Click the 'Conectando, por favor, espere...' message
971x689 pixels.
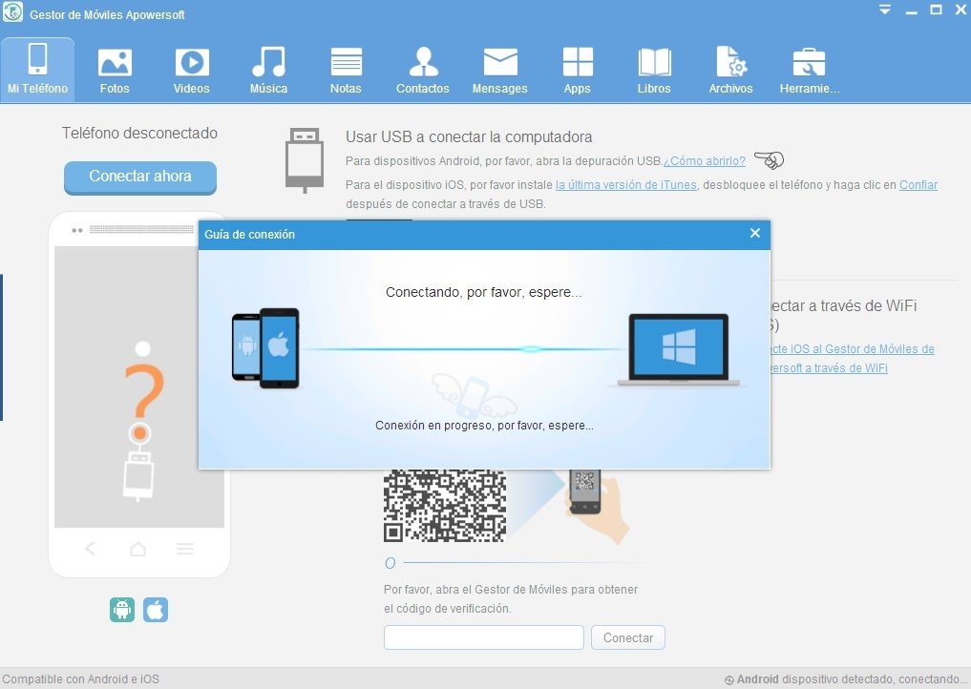[x=484, y=292]
